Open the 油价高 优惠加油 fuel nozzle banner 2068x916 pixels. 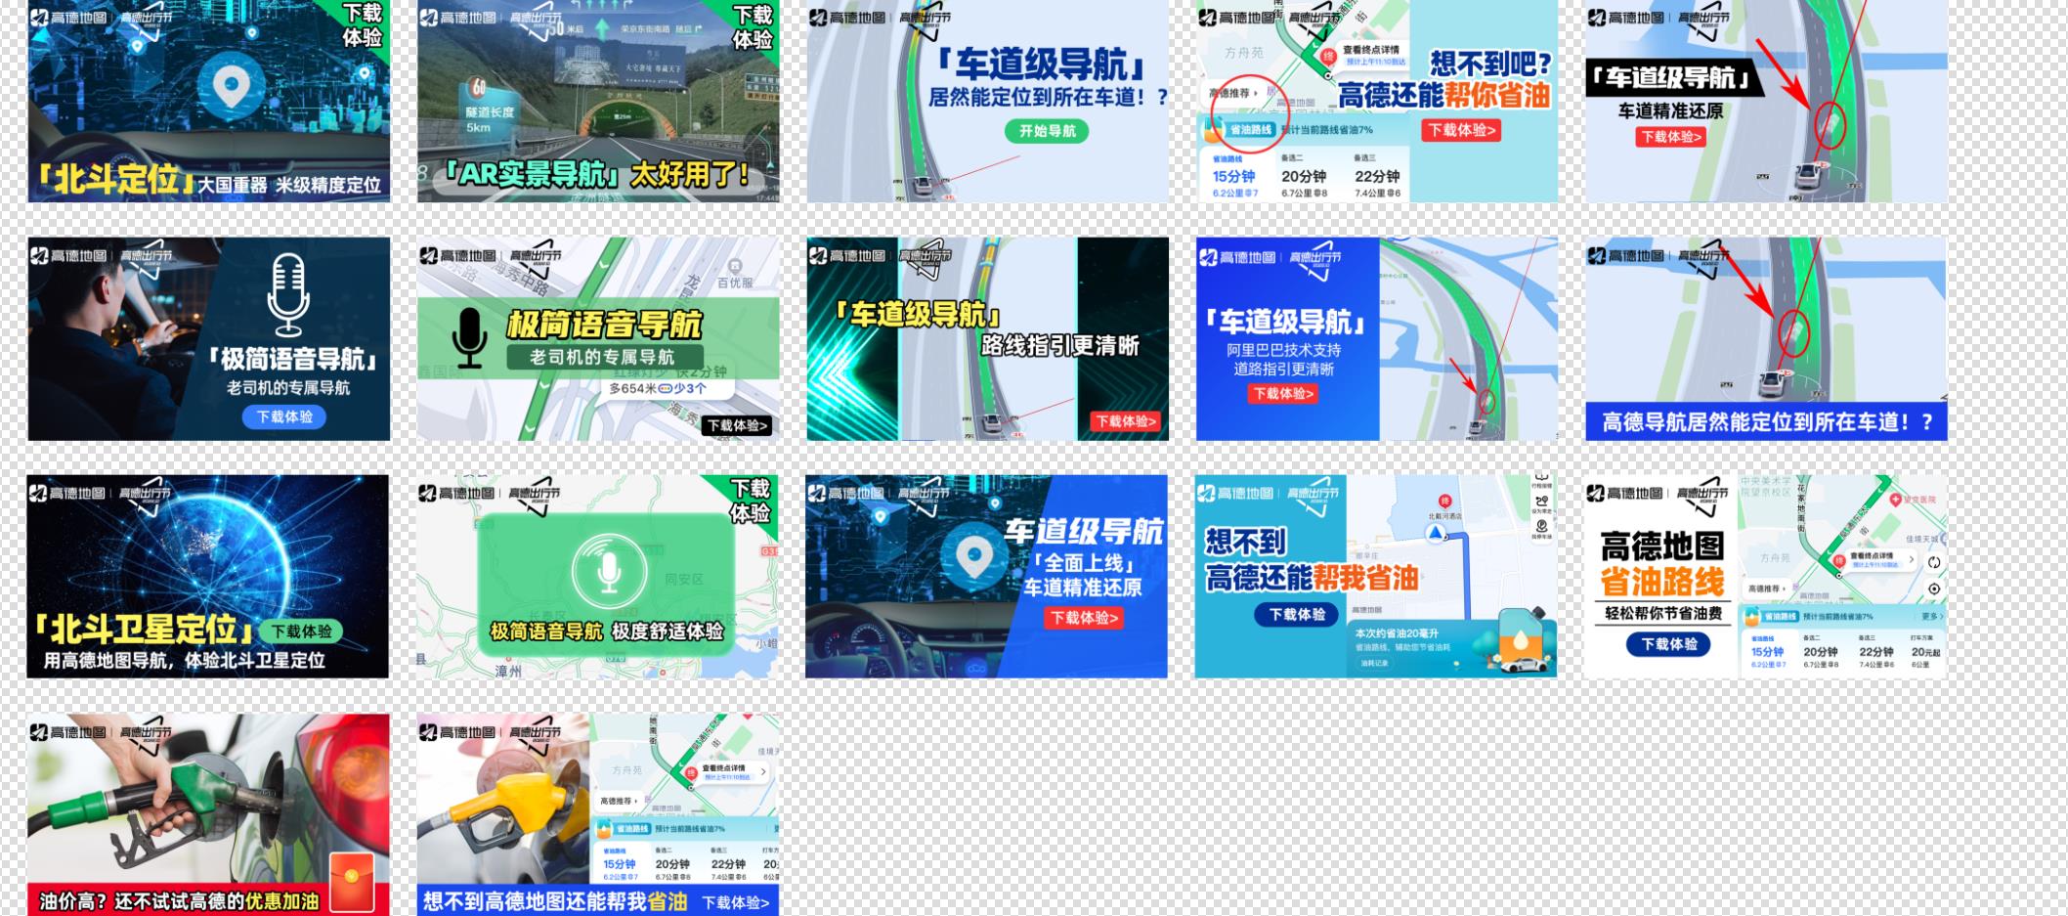pyautogui.click(x=208, y=814)
